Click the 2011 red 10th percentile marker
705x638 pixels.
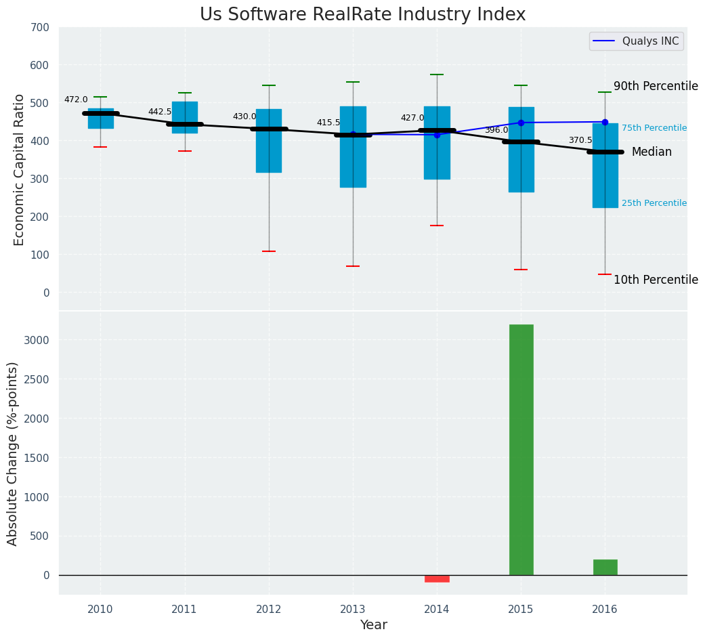185,151
